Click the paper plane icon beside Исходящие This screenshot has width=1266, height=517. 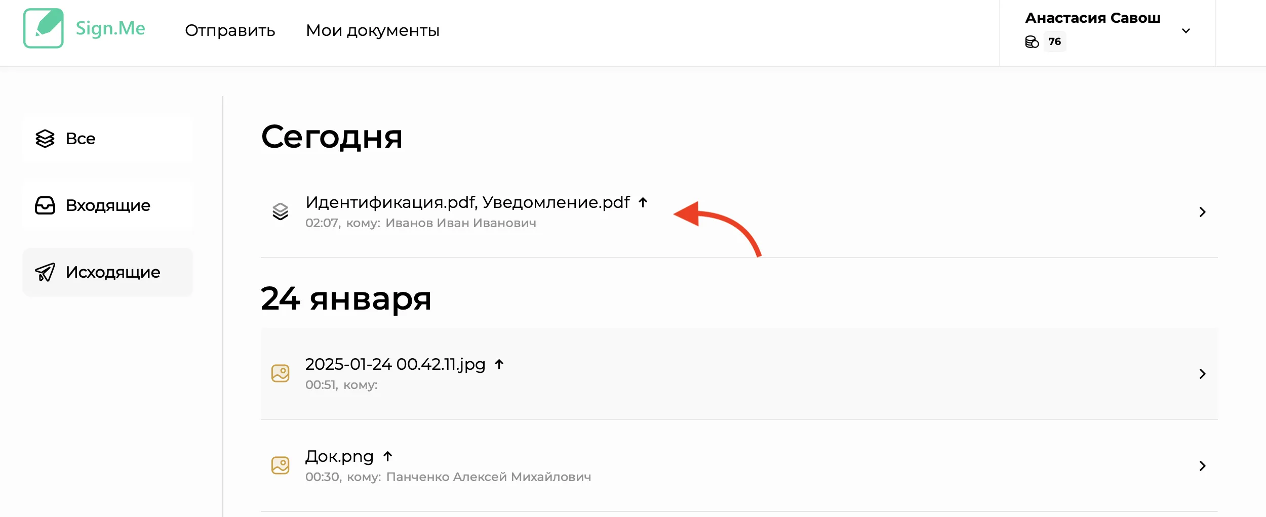tap(45, 272)
